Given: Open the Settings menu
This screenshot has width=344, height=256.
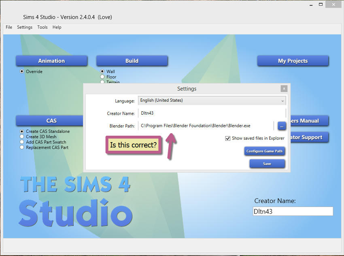Looking at the screenshot, I should [25, 27].
